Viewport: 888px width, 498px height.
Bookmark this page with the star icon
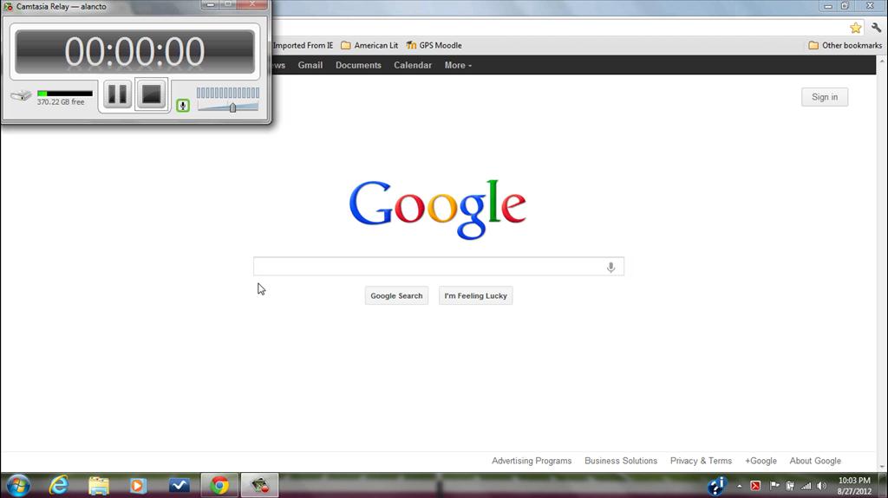[x=855, y=28]
